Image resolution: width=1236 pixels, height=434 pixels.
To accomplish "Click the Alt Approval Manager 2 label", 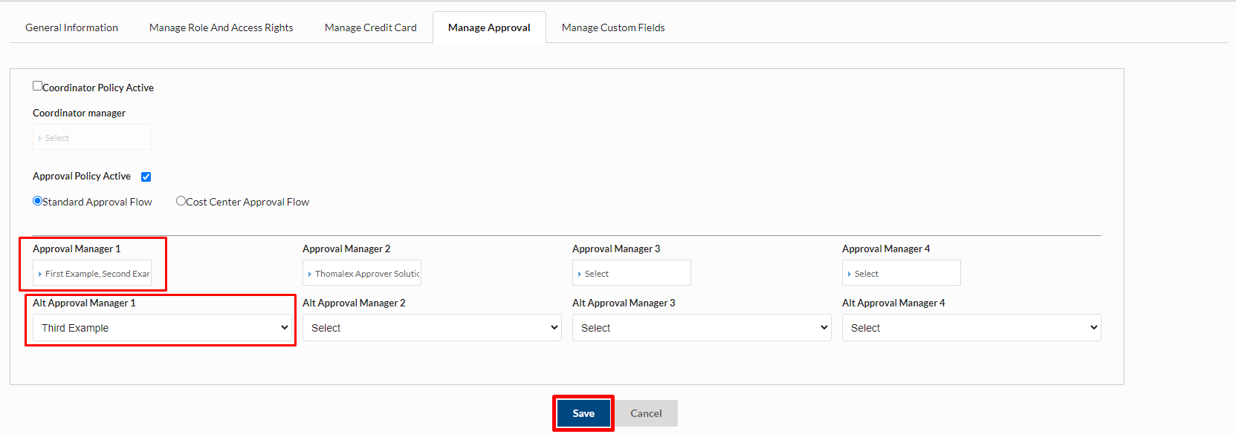I will coord(354,303).
